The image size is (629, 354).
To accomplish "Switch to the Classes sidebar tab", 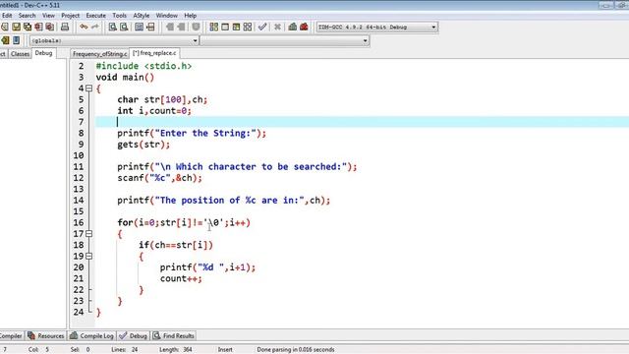I will [x=20, y=54].
